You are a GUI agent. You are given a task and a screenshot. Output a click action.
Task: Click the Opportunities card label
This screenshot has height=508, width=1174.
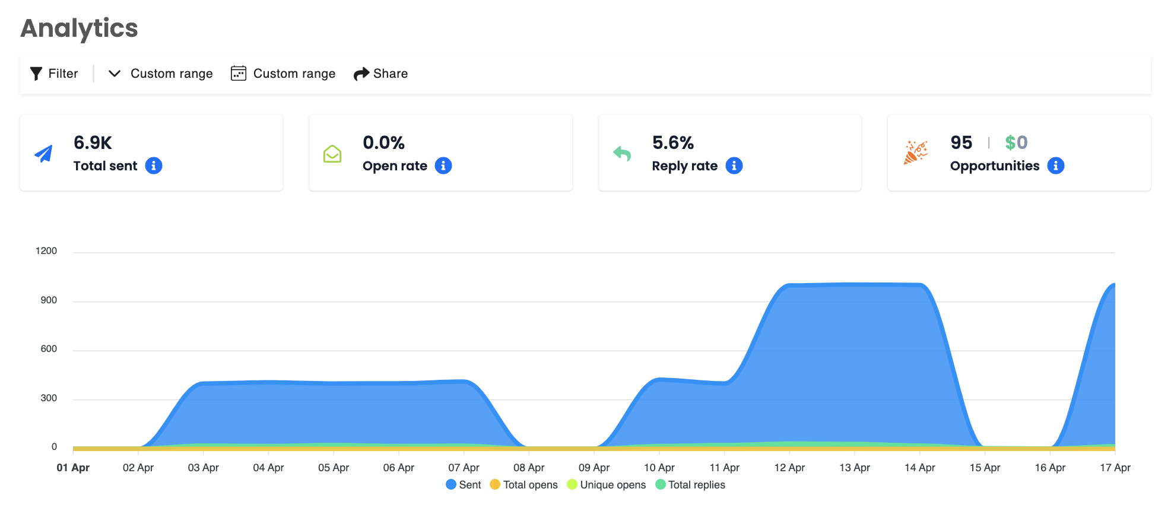[x=995, y=166]
